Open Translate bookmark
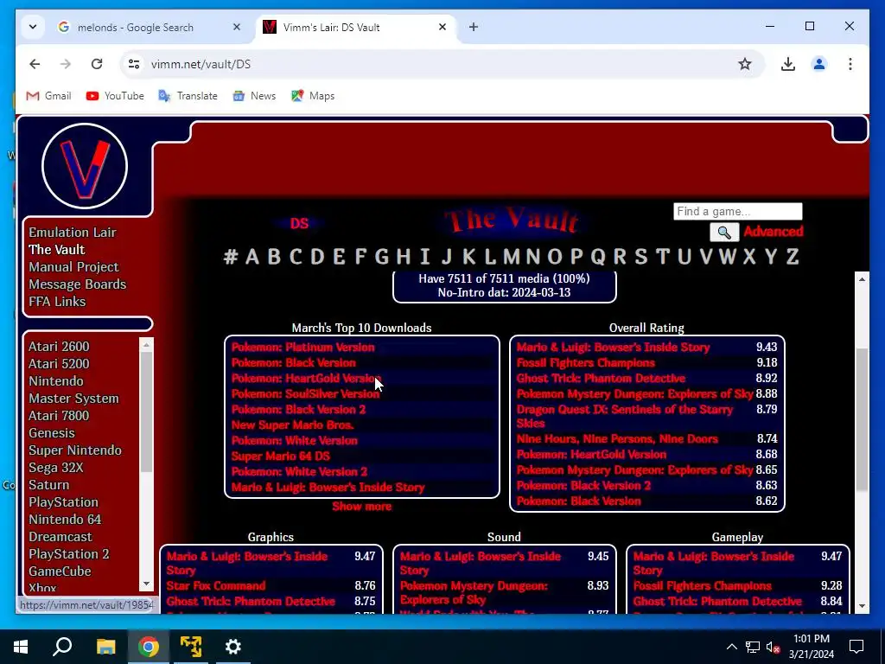The height and width of the screenshot is (664, 885). [x=188, y=96]
